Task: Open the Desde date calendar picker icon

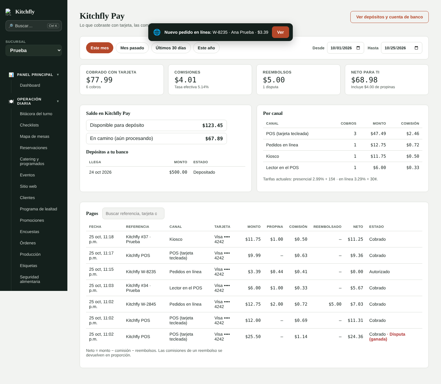Action: point(358,48)
